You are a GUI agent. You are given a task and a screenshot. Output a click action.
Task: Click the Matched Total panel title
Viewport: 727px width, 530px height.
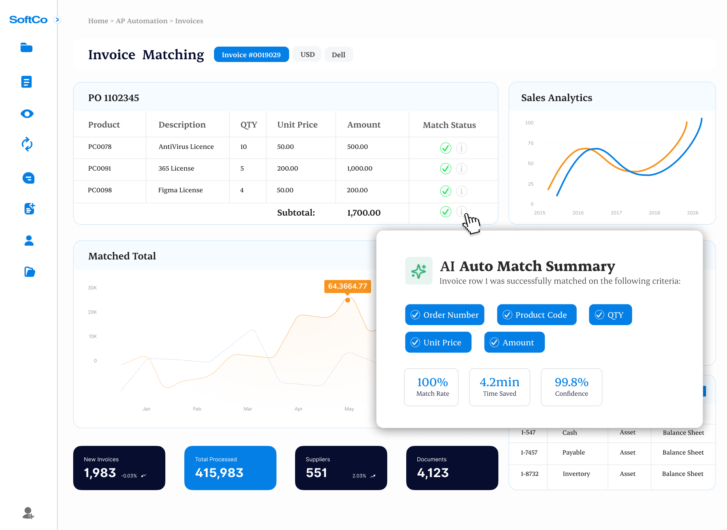122,256
